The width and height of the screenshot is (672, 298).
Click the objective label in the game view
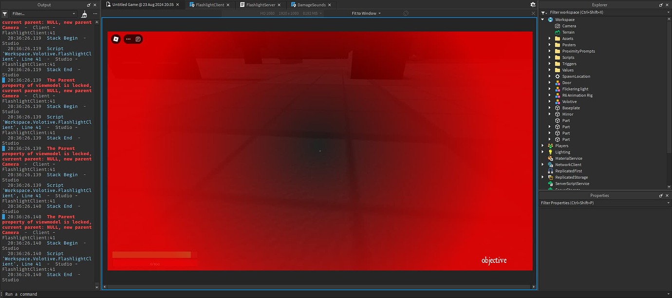coord(493,261)
